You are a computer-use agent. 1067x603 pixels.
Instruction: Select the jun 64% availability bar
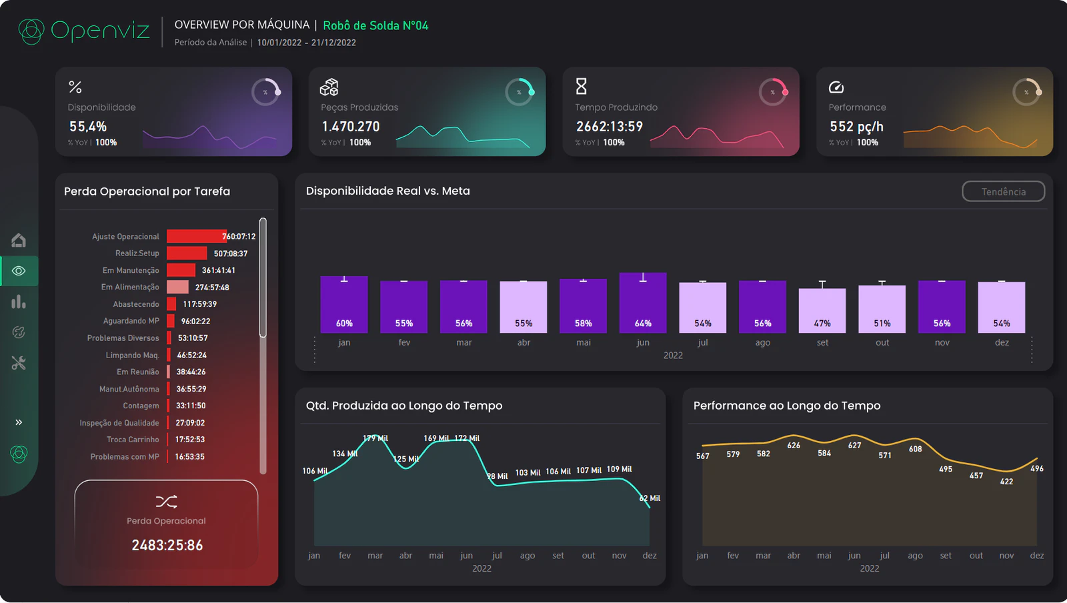click(643, 303)
